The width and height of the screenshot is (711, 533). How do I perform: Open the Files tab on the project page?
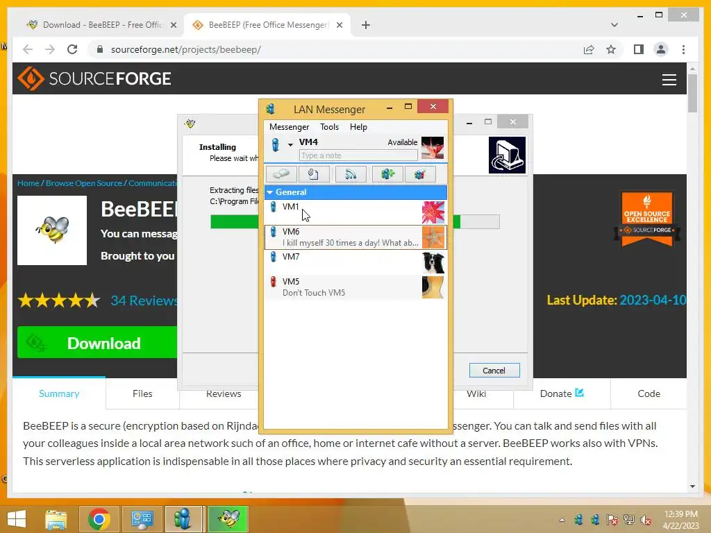tap(142, 394)
